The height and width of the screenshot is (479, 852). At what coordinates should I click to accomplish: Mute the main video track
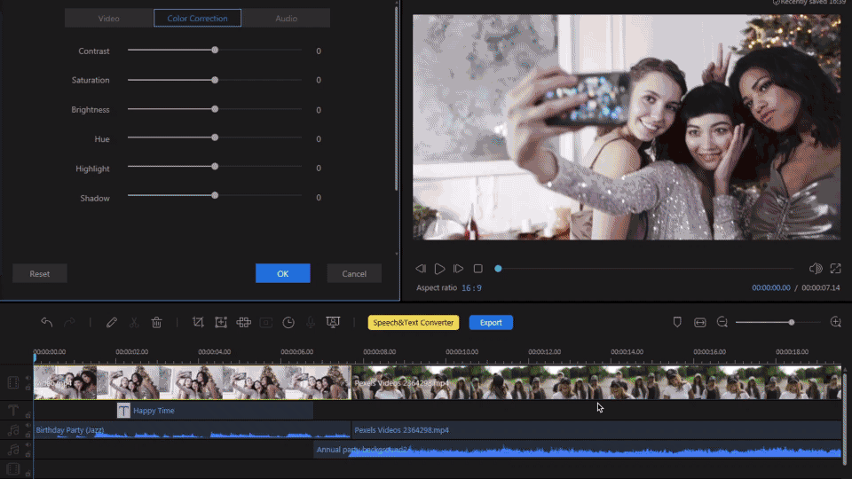click(28, 378)
